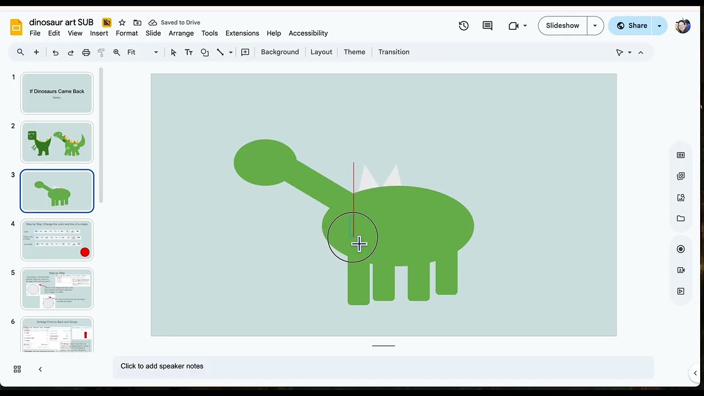Expand the Line tool type dropdown

click(x=230, y=52)
